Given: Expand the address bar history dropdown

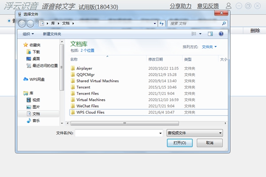Looking at the screenshot, I should coord(155,23).
